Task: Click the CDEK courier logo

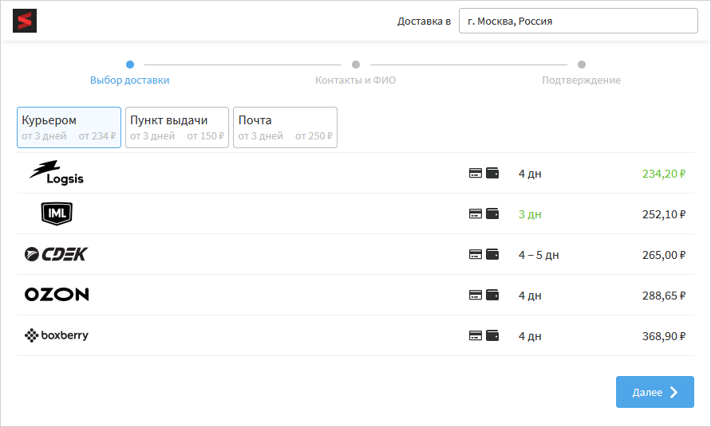Action: 56,254
